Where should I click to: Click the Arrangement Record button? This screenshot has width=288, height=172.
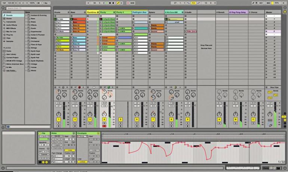point(113,3)
